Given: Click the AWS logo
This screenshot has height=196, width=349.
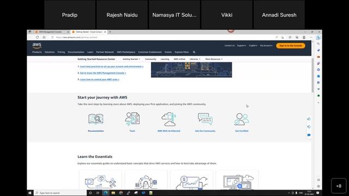Looking at the screenshot, I should 37,46.
